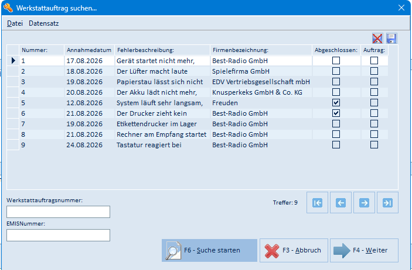The height and width of the screenshot is (270, 412).
Task: Toggle Auftrag checkbox for order 2
Action: click(374, 71)
